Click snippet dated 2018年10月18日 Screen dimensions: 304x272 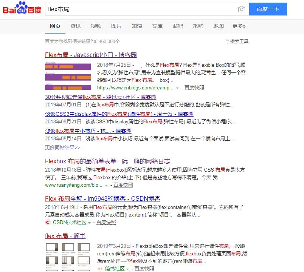[x=145, y=174]
